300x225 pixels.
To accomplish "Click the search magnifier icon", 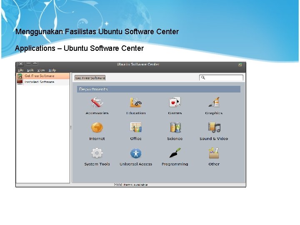I will coord(203,77).
